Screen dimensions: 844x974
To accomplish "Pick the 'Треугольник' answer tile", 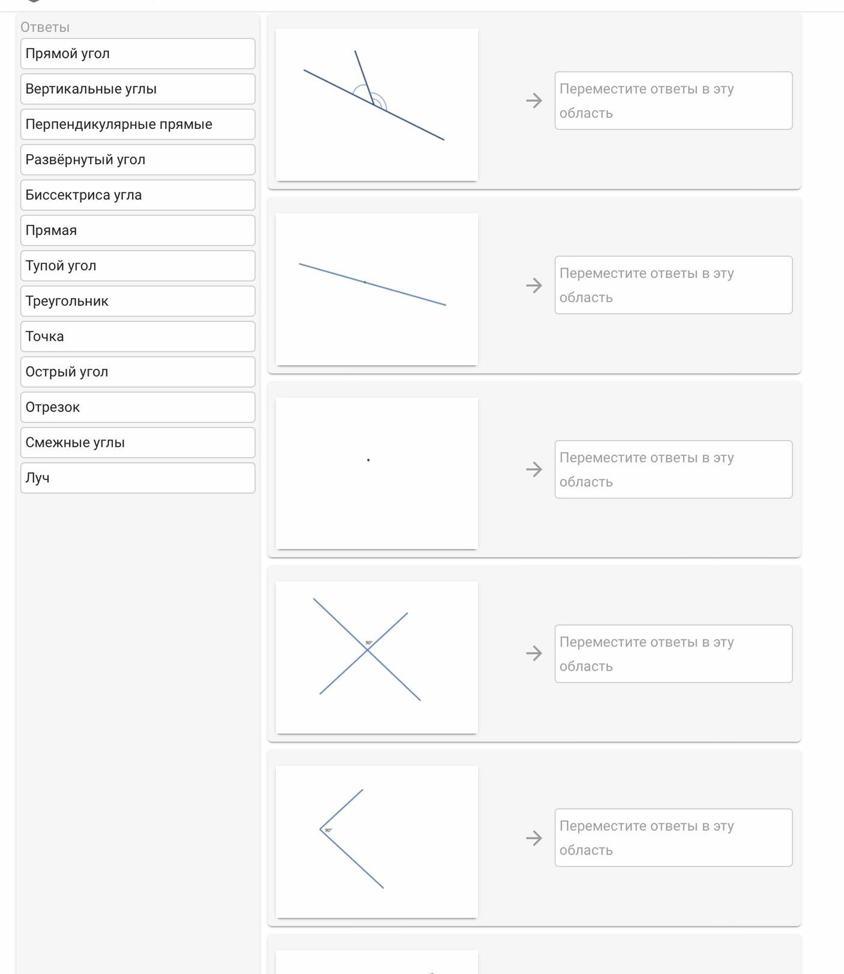I will coord(137,302).
